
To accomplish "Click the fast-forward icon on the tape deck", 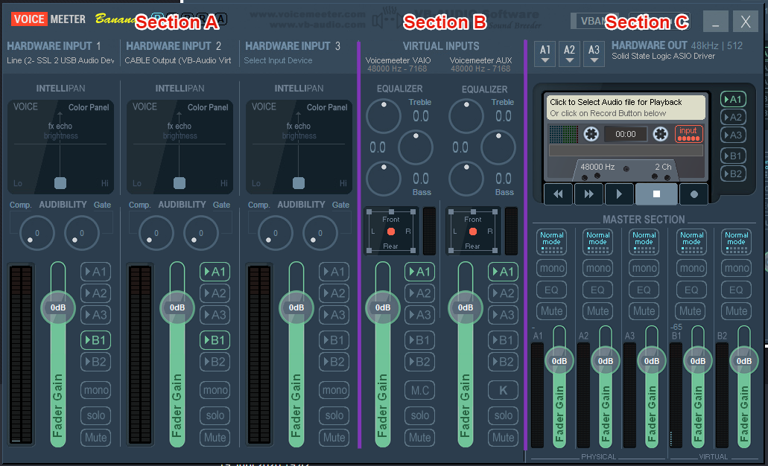I will 588,194.
